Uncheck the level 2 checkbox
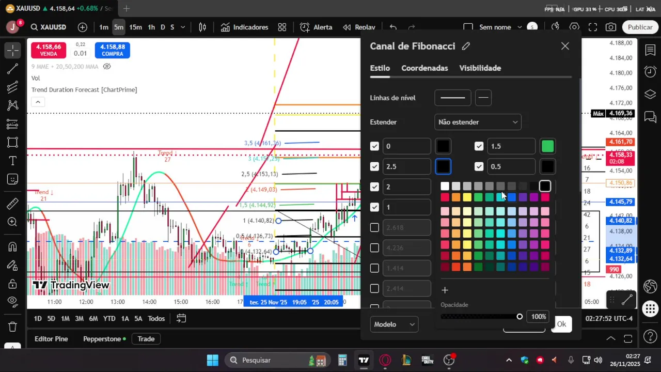The image size is (661, 372). tap(374, 187)
